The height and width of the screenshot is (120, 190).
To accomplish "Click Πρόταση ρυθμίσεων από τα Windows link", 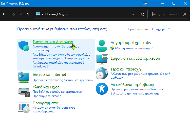I will (137, 89).
